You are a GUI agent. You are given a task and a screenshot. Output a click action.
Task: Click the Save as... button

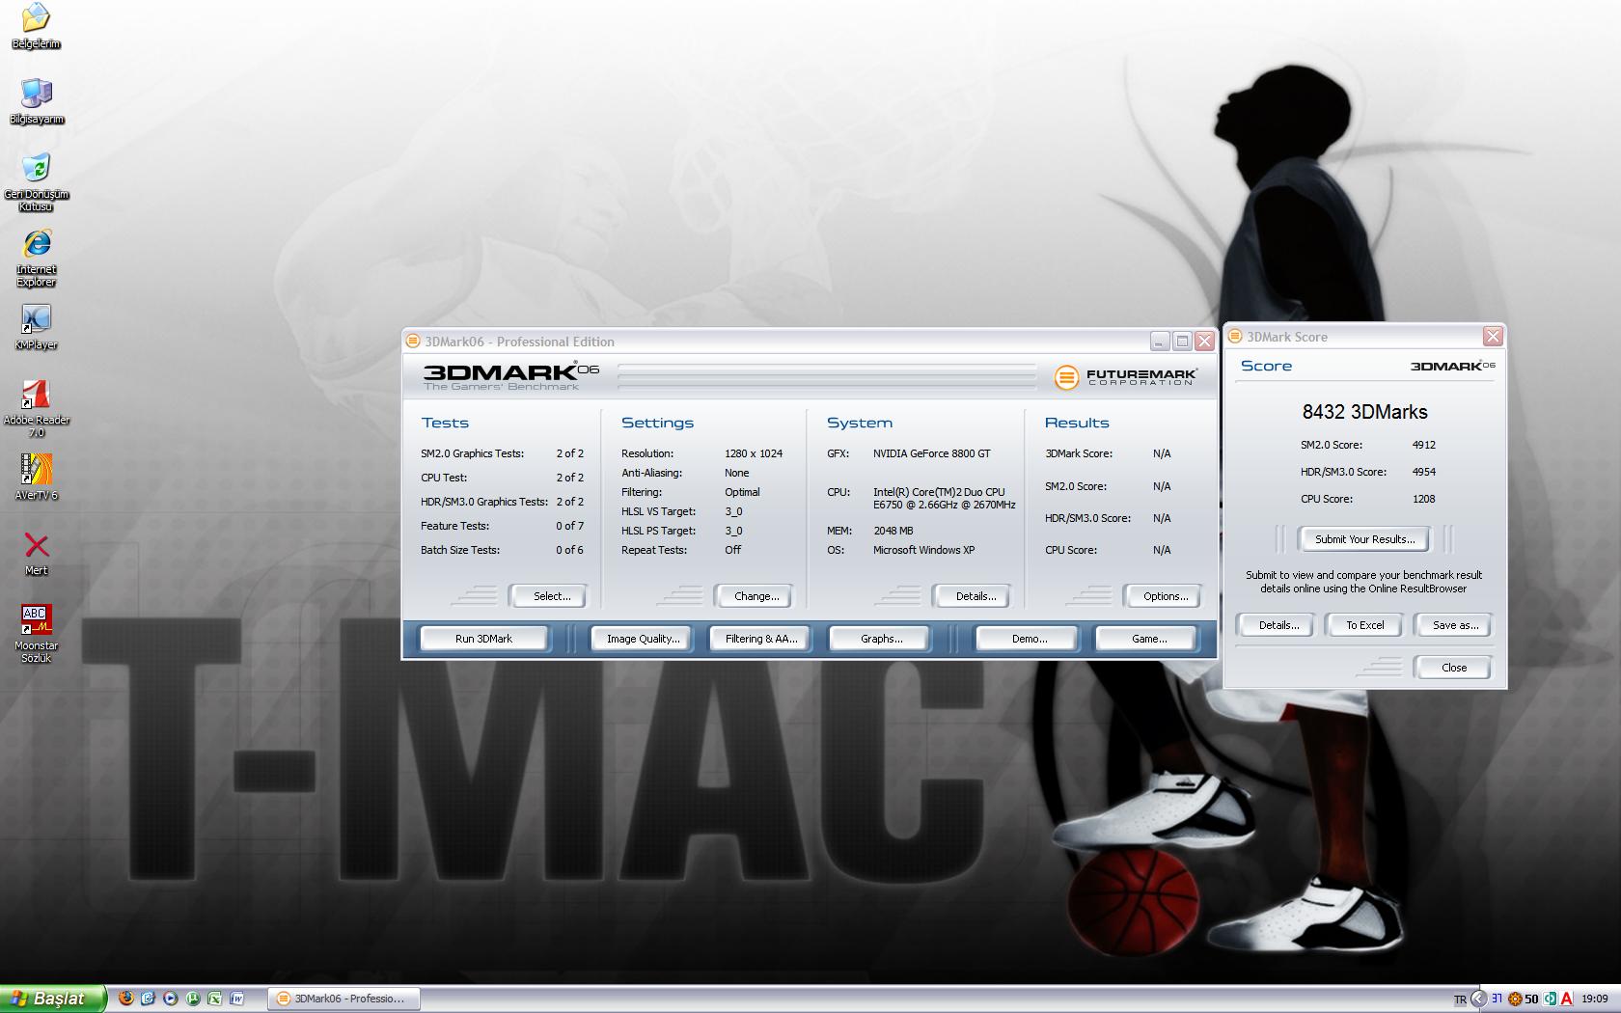(x=1455, y=625)
